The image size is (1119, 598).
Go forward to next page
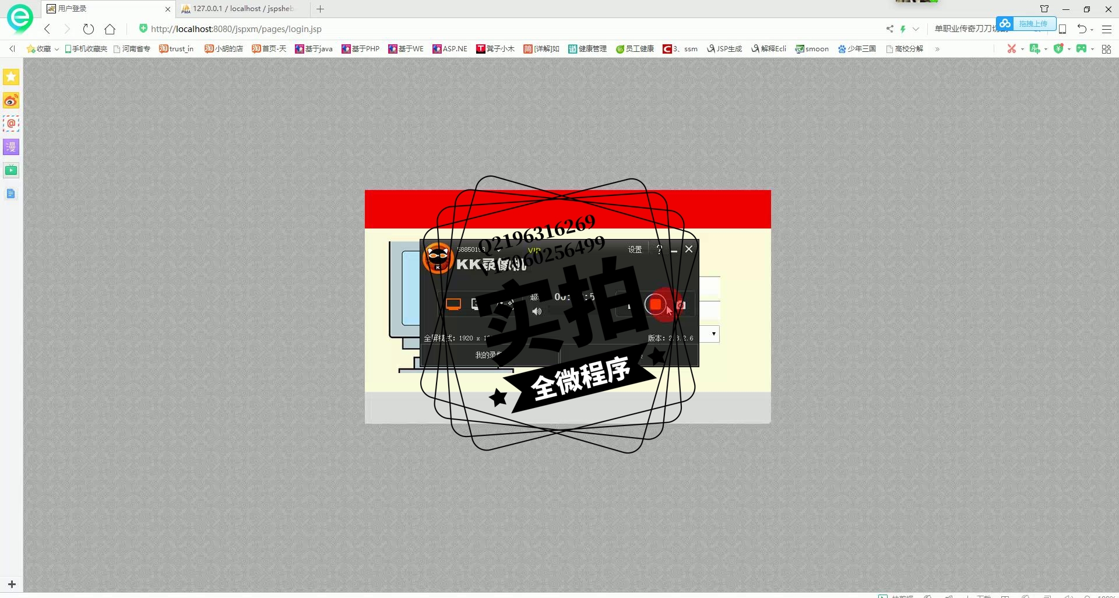(x=66, y=29)
